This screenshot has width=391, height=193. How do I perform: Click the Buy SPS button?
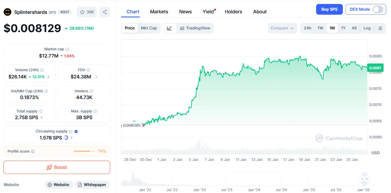point(329,9)
